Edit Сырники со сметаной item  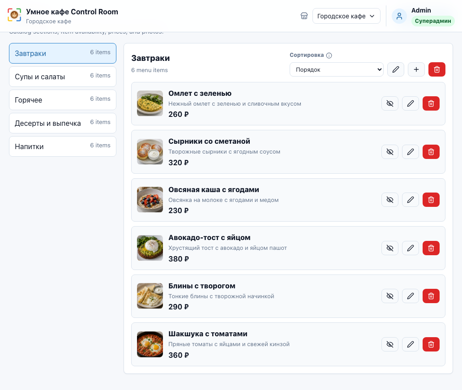point(411,152)
